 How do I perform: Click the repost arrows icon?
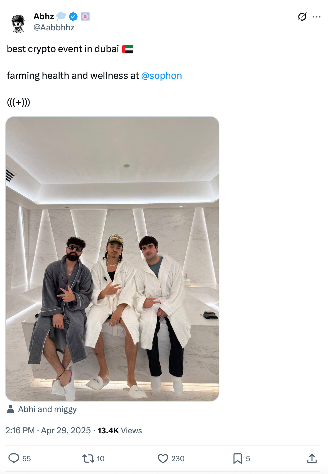(x=88, y=458)
